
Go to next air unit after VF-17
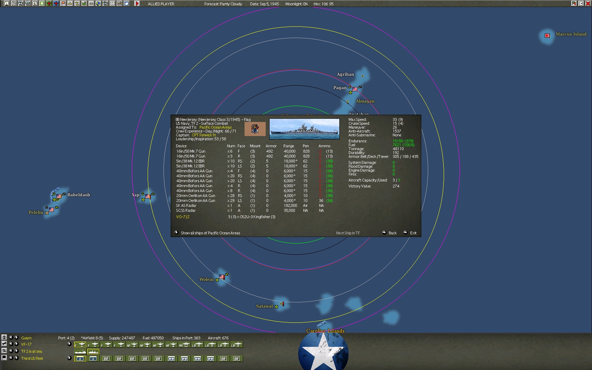pos(16,344)
